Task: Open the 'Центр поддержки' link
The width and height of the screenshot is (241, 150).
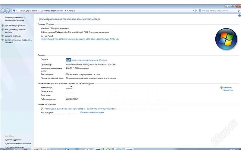Action: pos(13,140)
